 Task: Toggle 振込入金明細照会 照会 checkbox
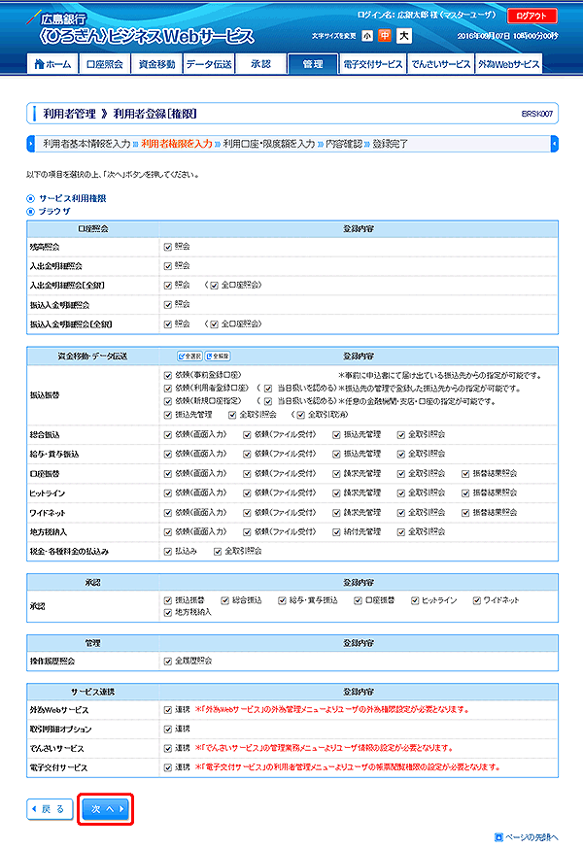(x=168, y=305)
